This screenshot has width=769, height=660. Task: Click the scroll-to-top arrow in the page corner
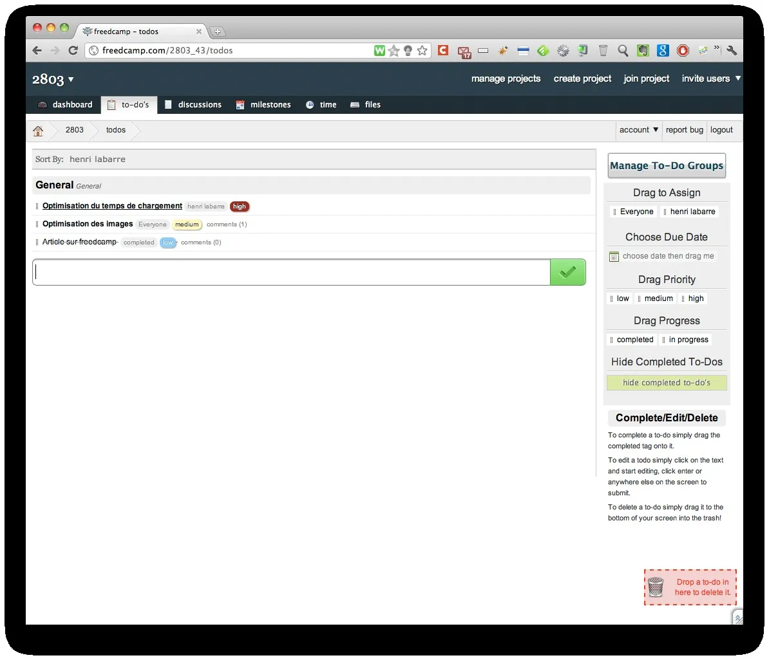(x=737, y=618)
